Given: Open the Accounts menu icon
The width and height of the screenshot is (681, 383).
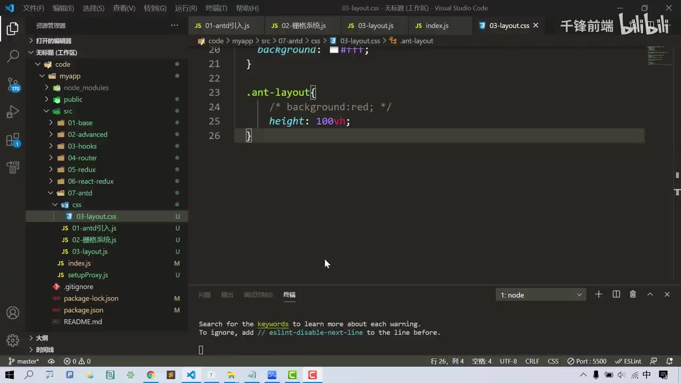Looking at the screenshot, I should (x=13, y=313).
